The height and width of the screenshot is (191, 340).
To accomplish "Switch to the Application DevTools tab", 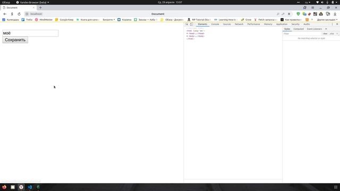I will click(x=282, y=24).
